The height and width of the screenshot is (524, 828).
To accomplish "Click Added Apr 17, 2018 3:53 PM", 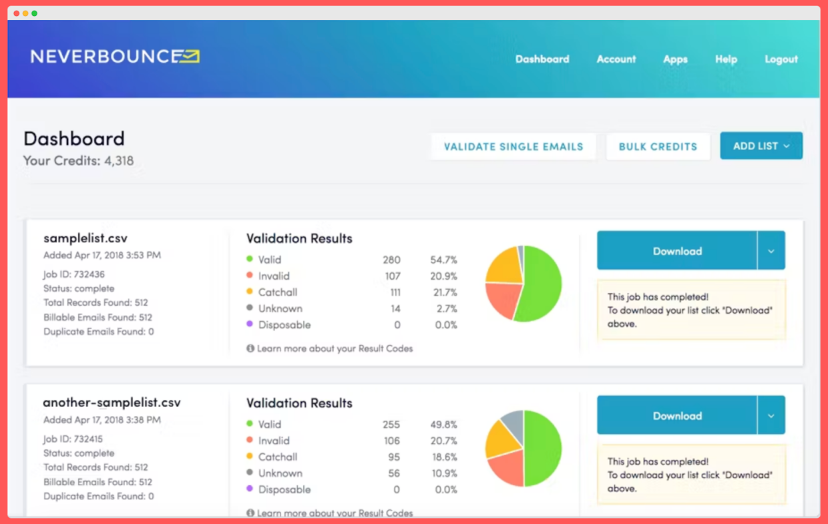I will (102, 255).
